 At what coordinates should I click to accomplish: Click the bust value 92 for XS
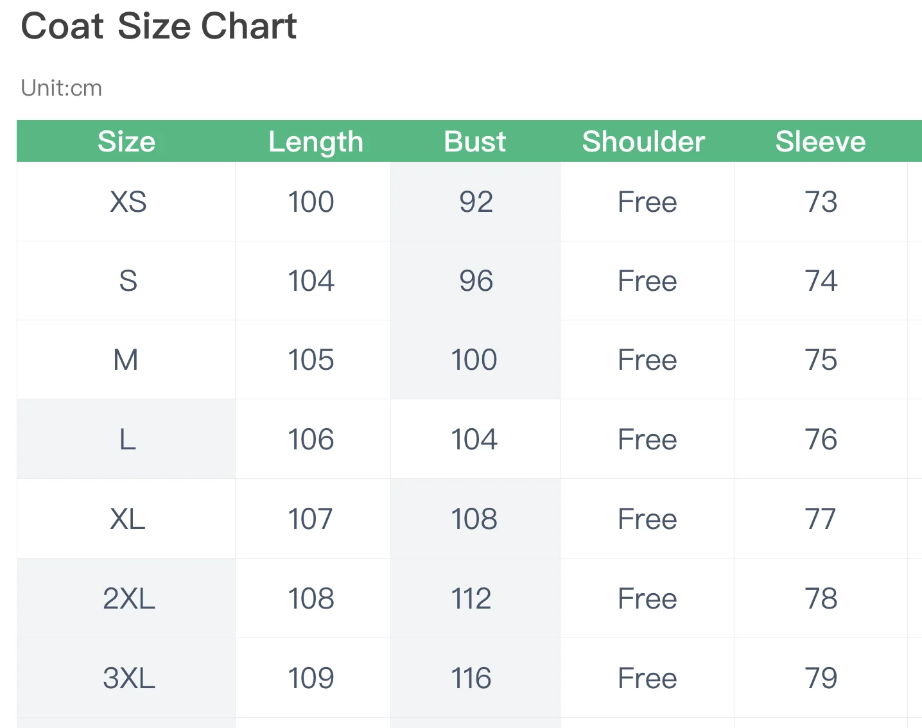[x=476, y=202]
